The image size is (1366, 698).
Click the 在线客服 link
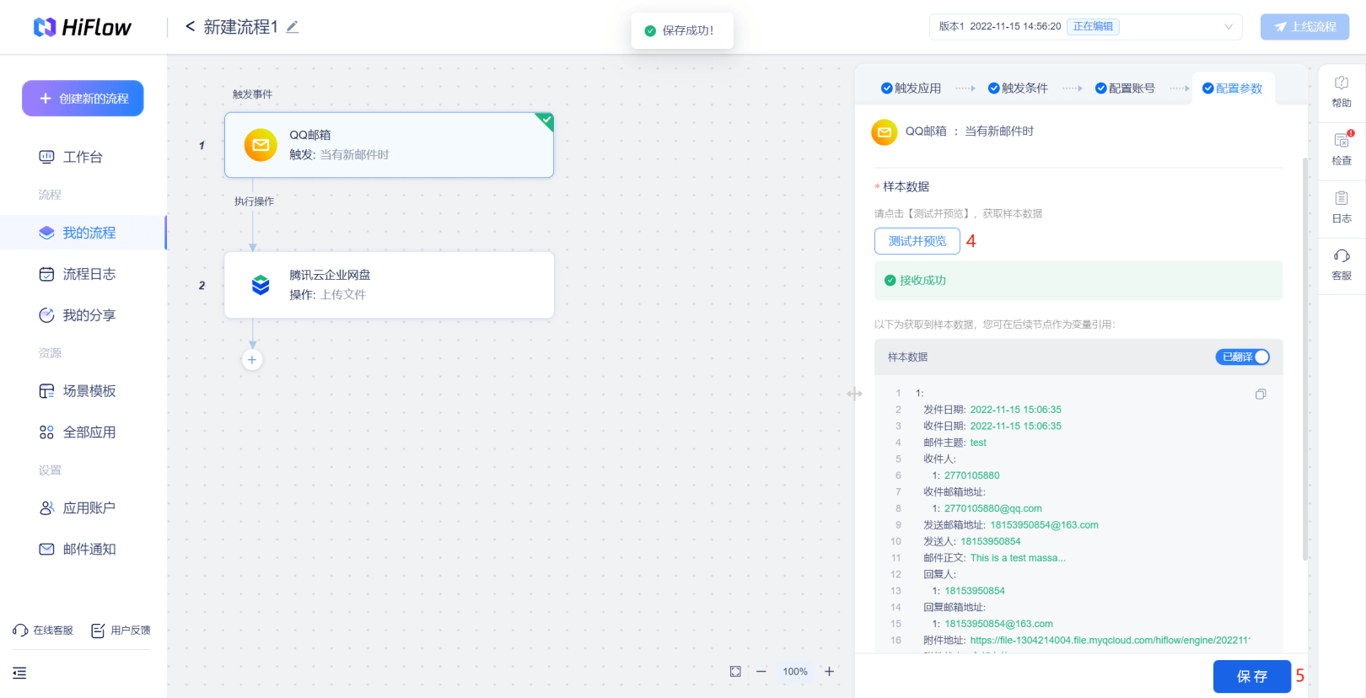(43, 631)
